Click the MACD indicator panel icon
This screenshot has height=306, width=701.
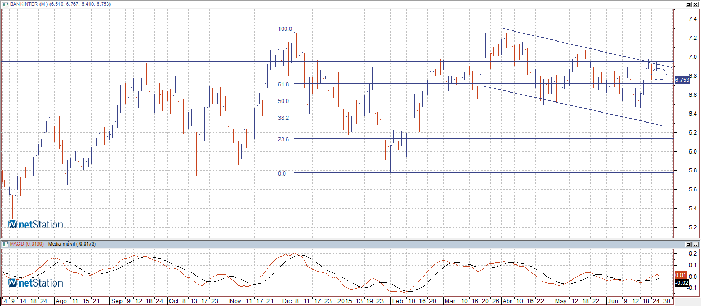(5, 244)
